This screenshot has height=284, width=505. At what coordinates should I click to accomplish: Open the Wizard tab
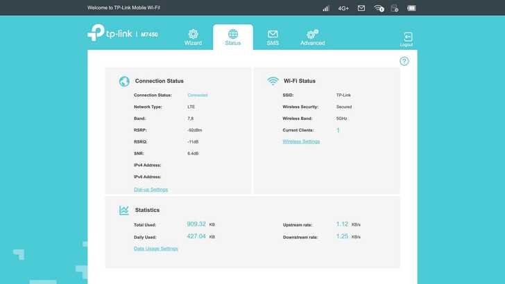click(x=193, y=37)
